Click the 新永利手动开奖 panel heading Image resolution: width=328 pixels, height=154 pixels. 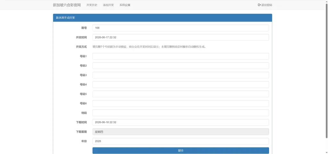pyautogui.click(x=162, y=18)
